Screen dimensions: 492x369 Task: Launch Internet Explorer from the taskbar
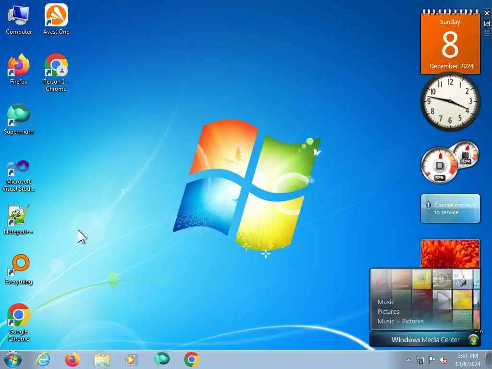coord(43,359)
